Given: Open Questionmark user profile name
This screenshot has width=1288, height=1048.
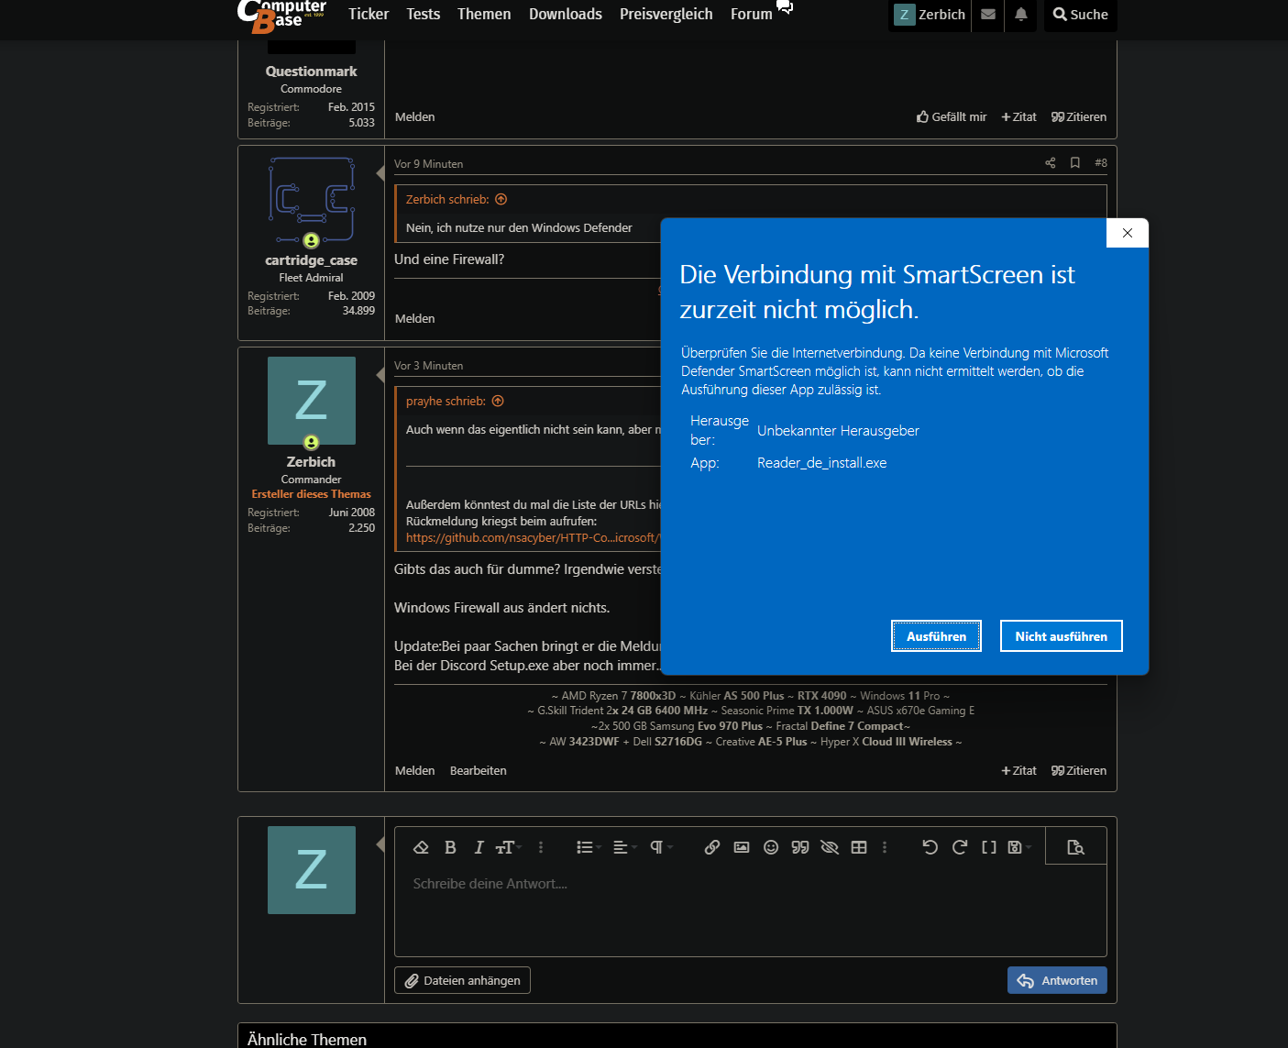Looking at the screenshot, I should pos(311,72).
